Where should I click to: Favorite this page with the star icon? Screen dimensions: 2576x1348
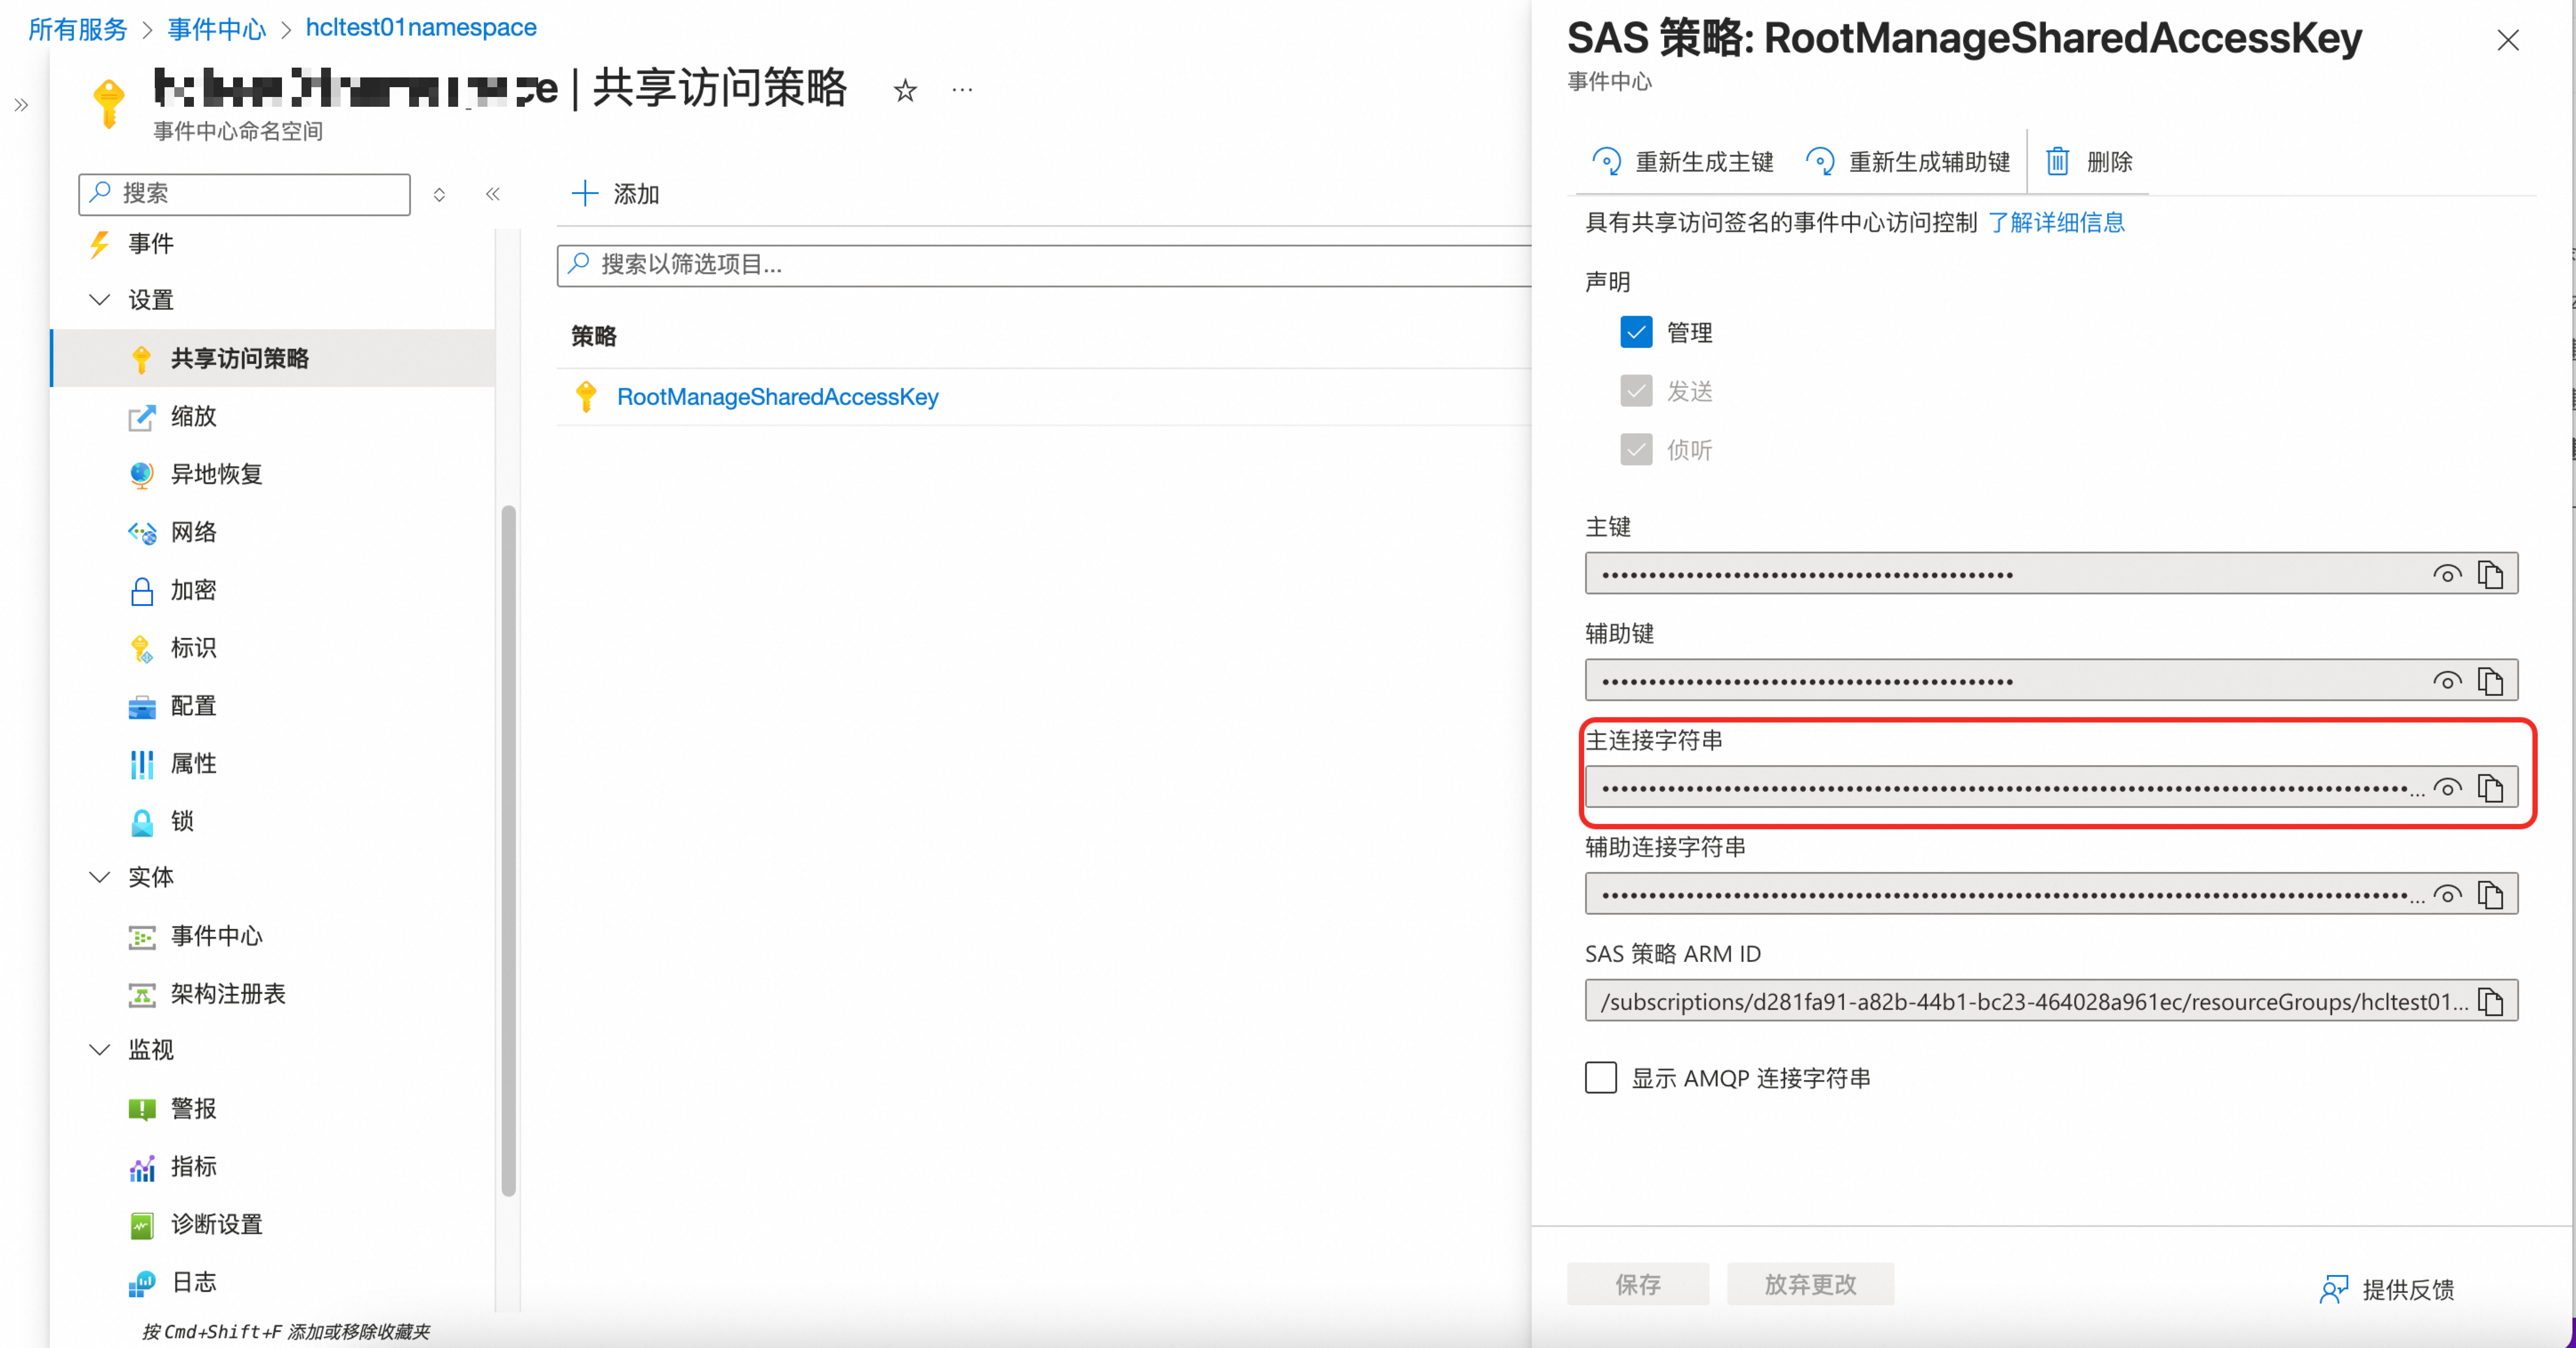pos(905,91)
